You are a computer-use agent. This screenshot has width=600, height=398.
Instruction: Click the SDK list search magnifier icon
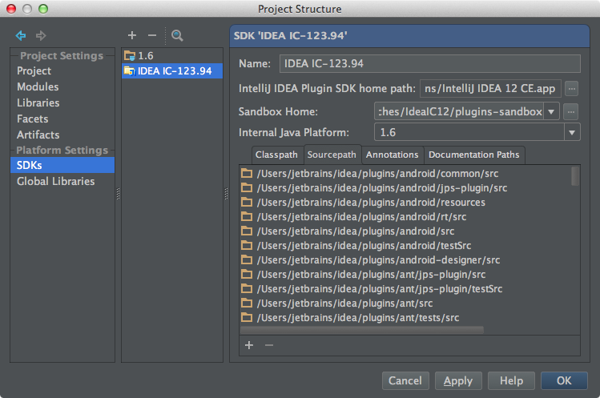click(177, 35)
